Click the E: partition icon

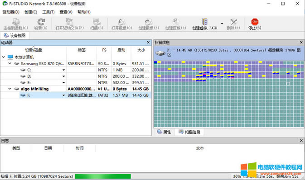coord(23,82)
